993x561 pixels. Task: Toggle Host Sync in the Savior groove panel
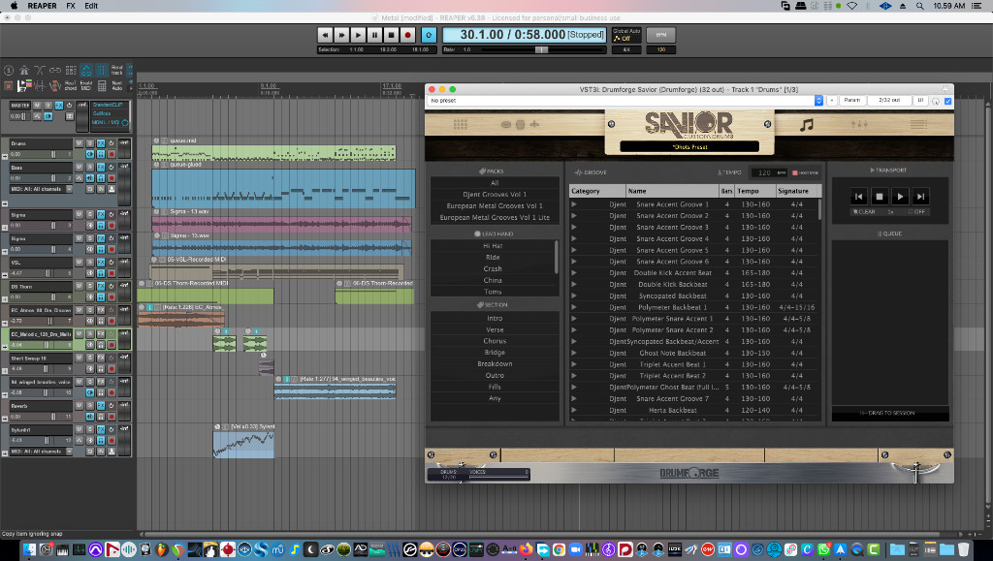[x=806, y=172]
